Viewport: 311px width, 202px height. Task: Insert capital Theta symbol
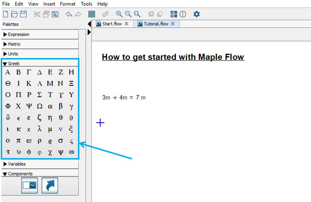[x=8, y=83]
